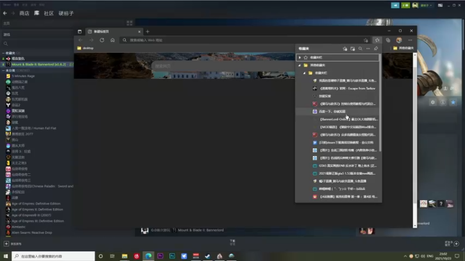Reload page in the Edge browser

pos(102,40)
